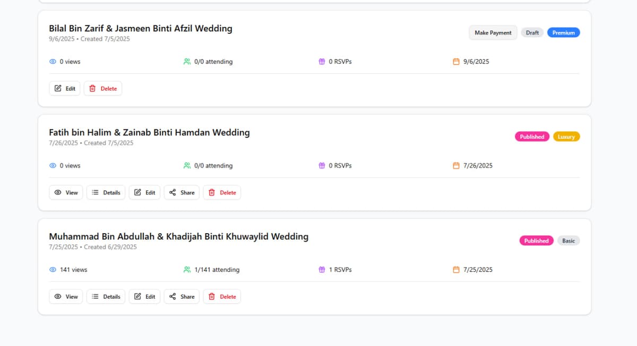Click the Premium badge on Bilal wedding
The height and width of the screenshot is (346, 637).
coord(563,33)
